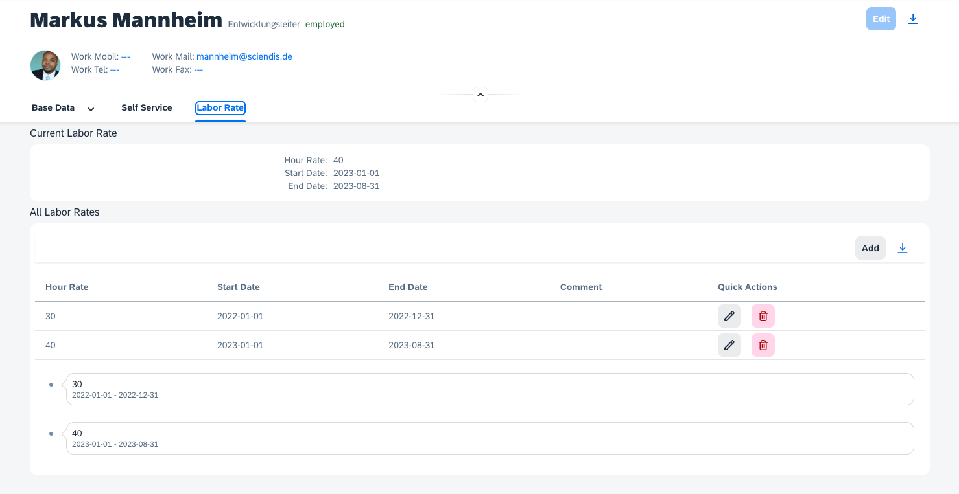The image size is (959, 494).
Task: Delete the labor rate of 40
Action: click(x=763, y=345)
